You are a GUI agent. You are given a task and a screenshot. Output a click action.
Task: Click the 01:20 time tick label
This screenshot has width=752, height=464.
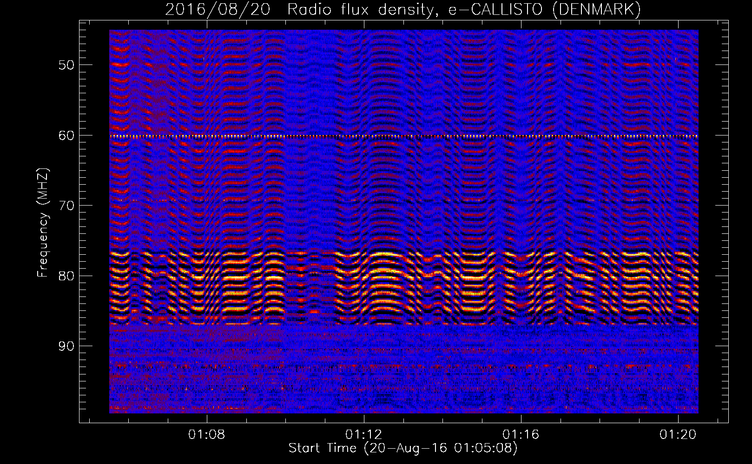(x=678, y=434)
